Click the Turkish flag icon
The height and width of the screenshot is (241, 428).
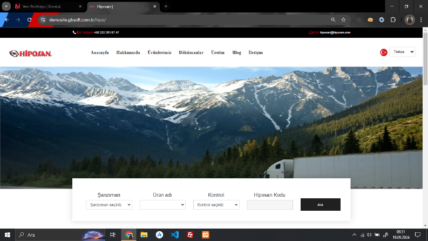(x=384, y=52)
